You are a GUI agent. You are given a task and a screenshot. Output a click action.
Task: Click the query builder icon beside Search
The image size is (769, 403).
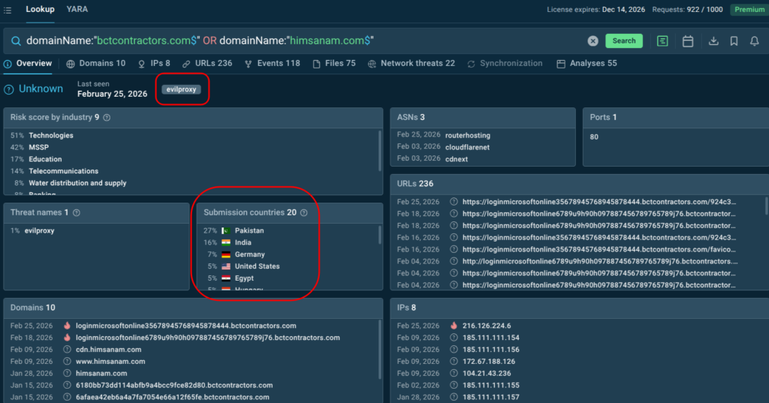(x=662, y=41)
